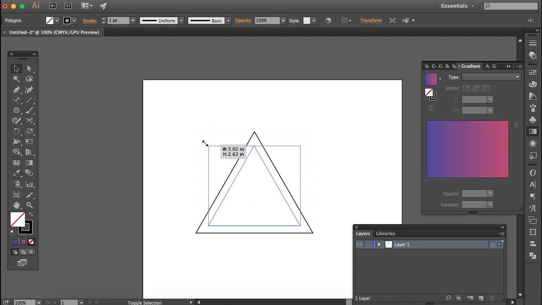Open the Gradient panel flyout menu
Screen dimensions: 542x305
[520, 66]
